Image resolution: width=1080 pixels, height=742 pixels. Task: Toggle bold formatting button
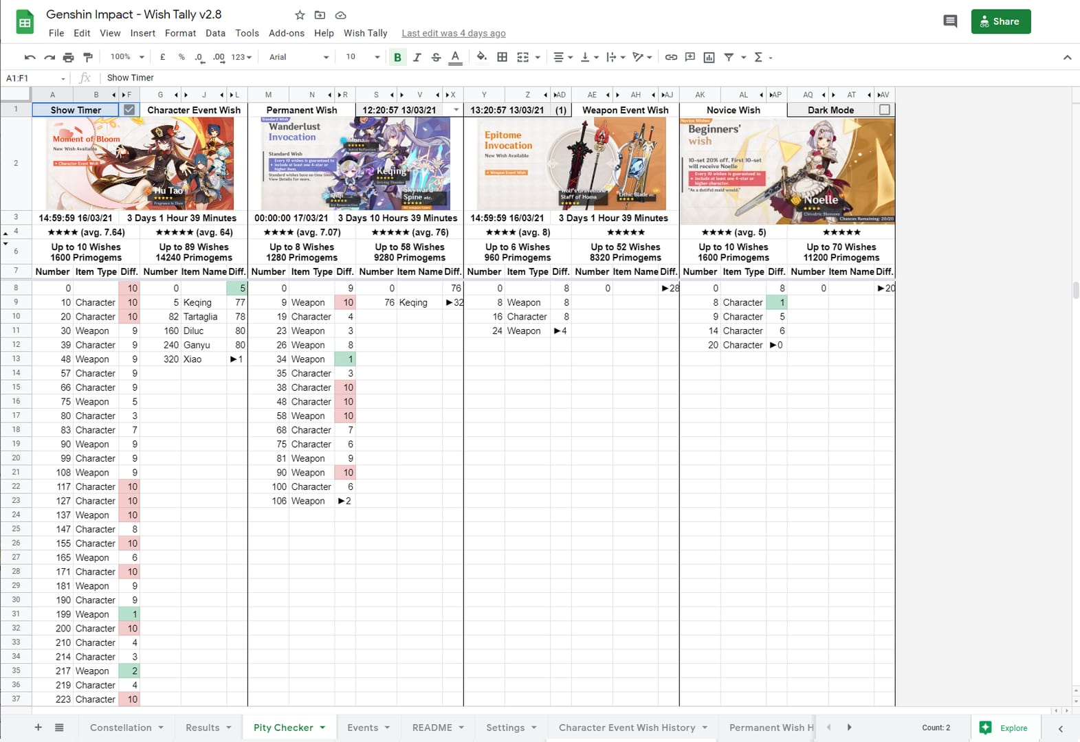coord(397,57)
